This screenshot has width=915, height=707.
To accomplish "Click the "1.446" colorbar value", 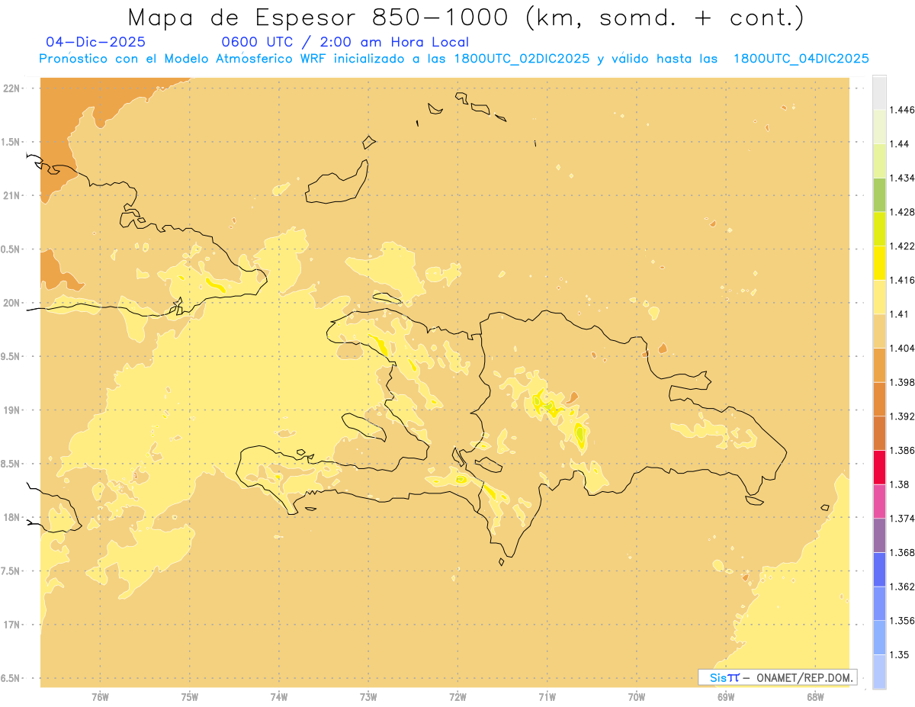I will [902, 110].
